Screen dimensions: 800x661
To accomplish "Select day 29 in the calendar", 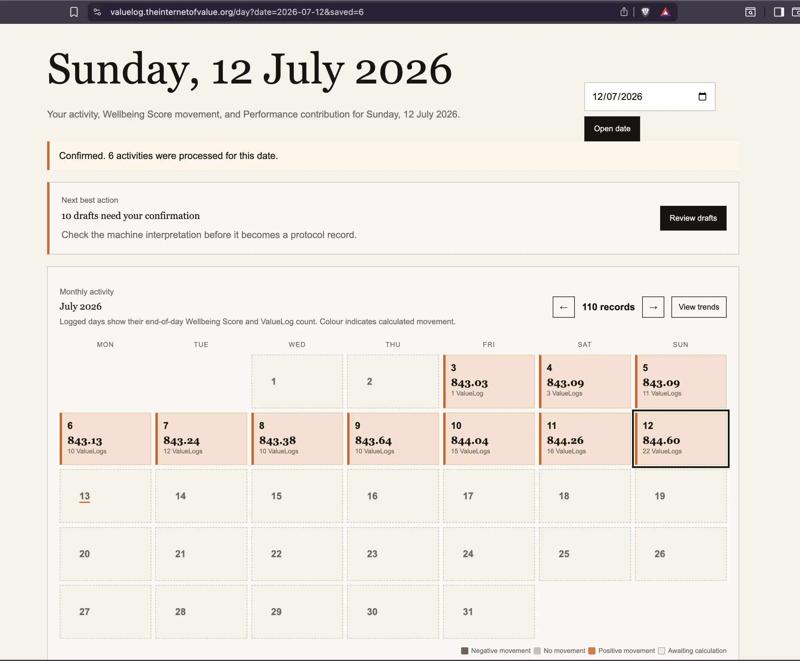I will [297, 612].
